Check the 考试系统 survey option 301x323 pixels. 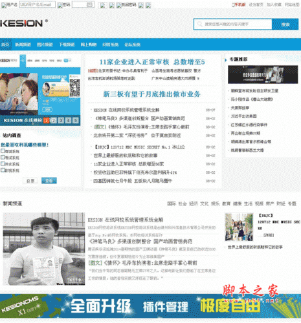tap(3, 158)
